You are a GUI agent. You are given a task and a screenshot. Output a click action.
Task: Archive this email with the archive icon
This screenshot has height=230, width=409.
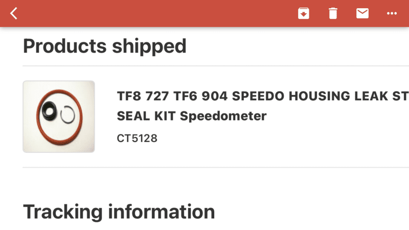click(304, 13)
